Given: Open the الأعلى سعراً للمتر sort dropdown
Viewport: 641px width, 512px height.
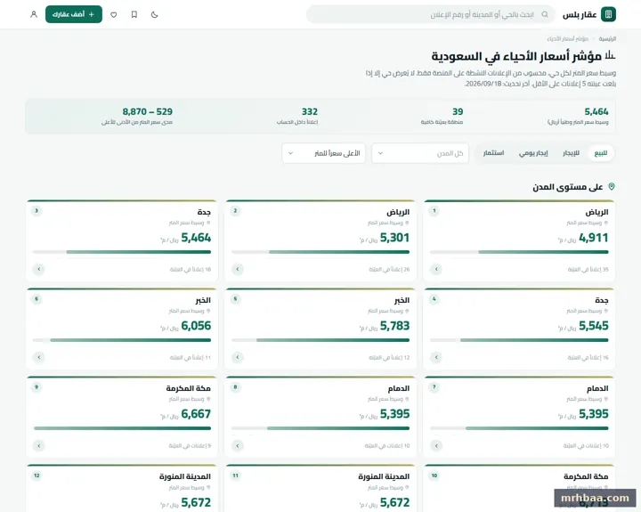Looking at the screenshot, I should point(323,153).
